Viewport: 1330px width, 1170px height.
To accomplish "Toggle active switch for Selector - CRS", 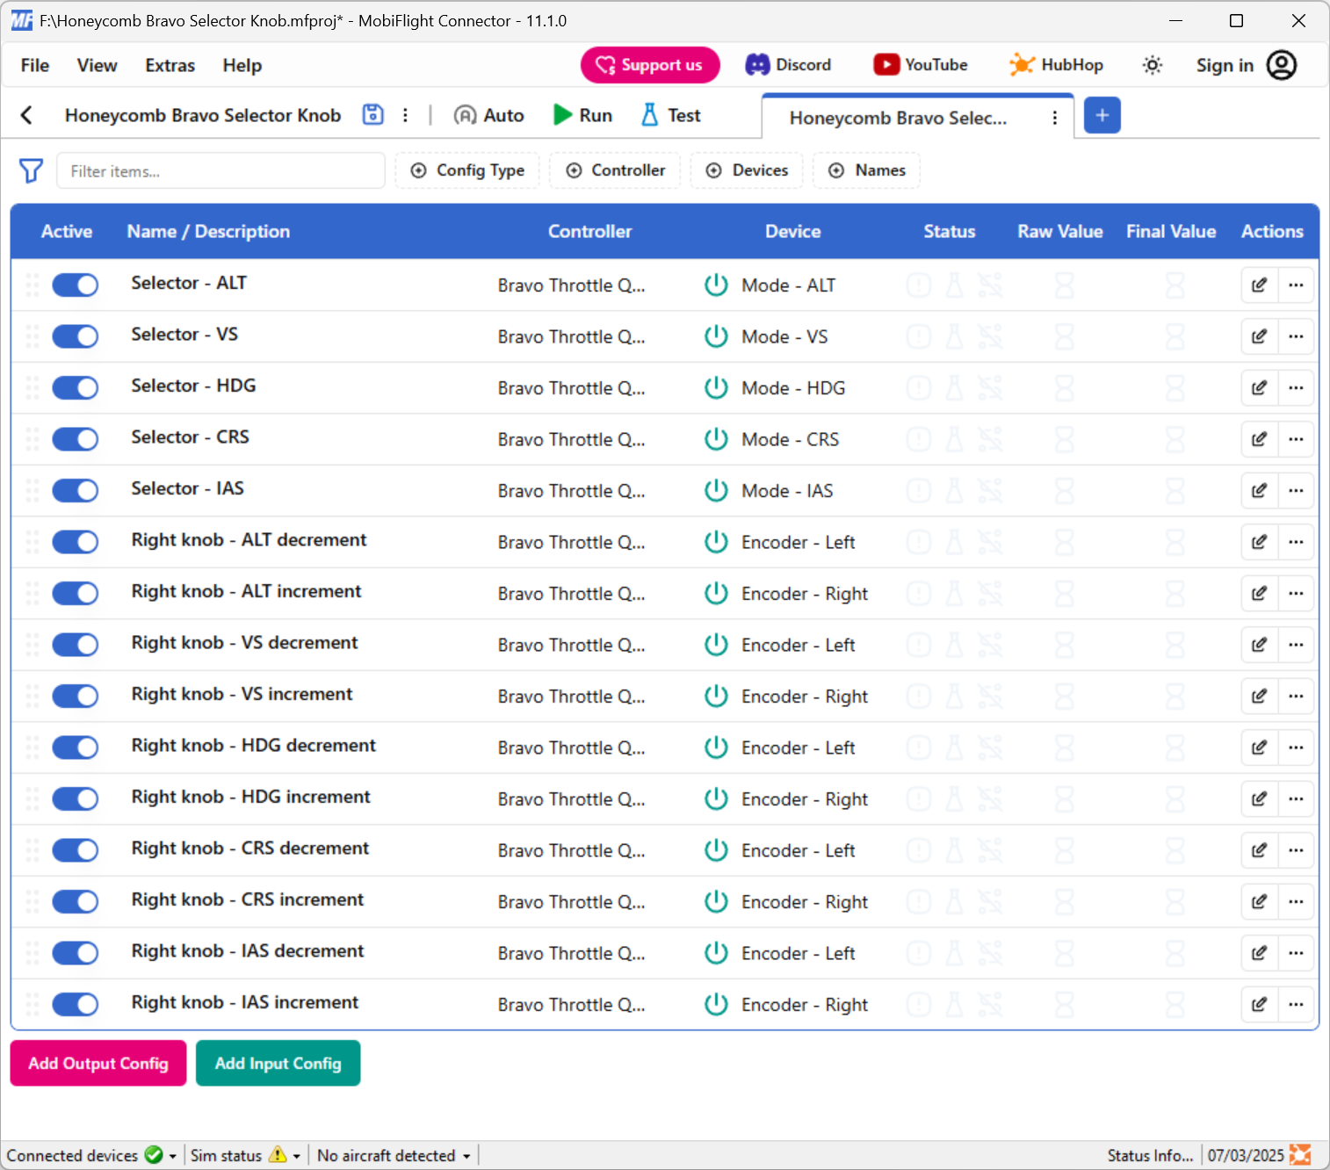I will [75, 439].
